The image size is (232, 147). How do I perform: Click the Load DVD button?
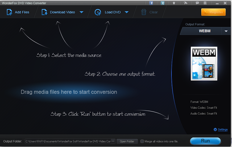[108, 12]
